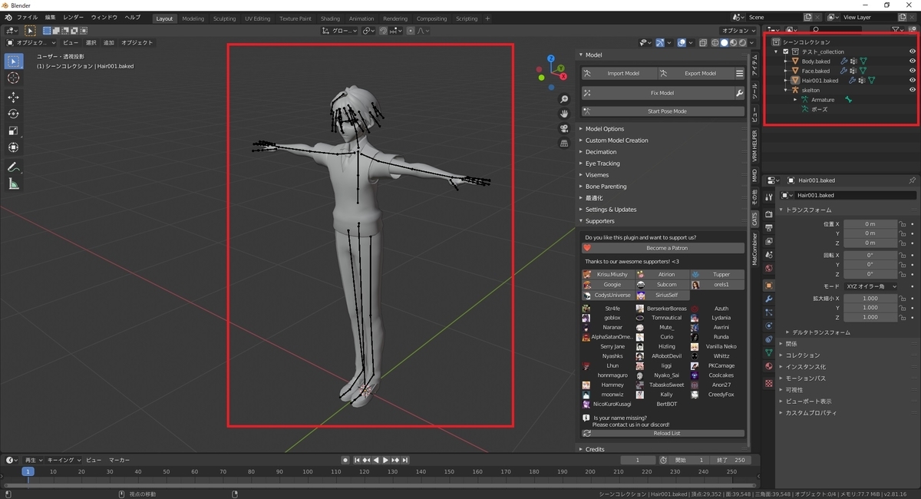Open the Modifier properties wrench tab

(x=768, y=299)
